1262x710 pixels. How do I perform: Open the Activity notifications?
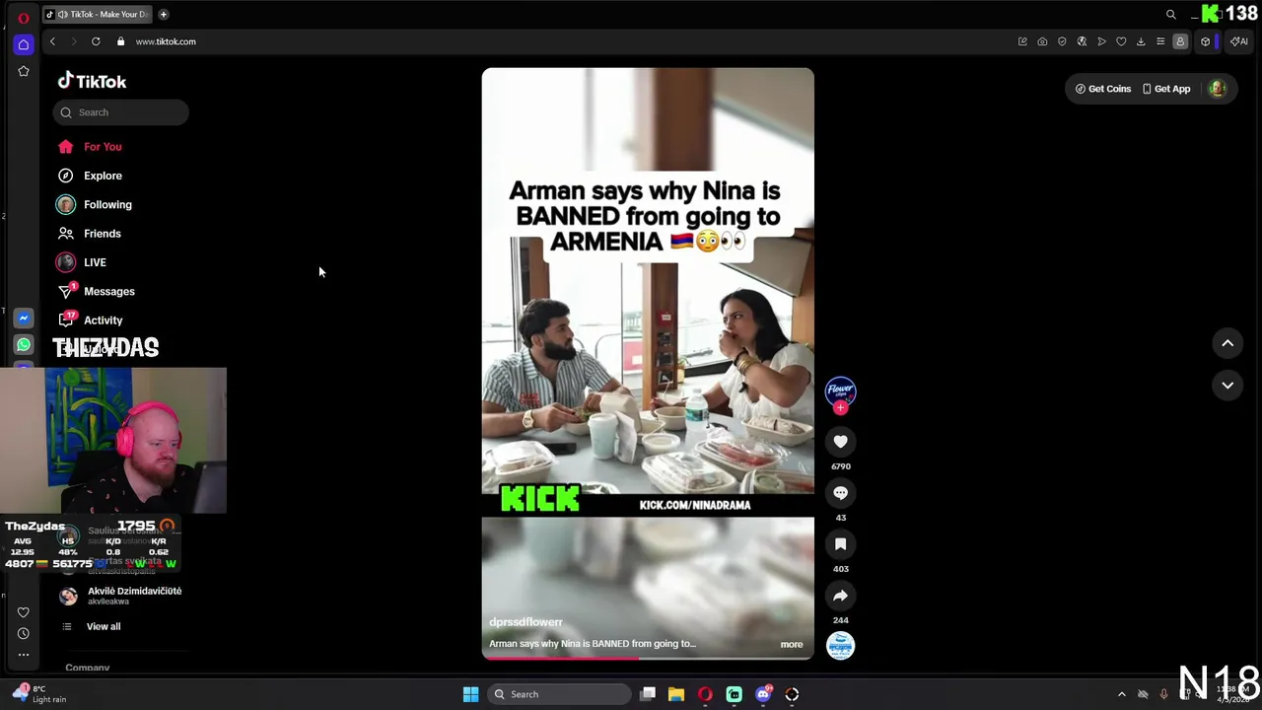pos(90,320)
